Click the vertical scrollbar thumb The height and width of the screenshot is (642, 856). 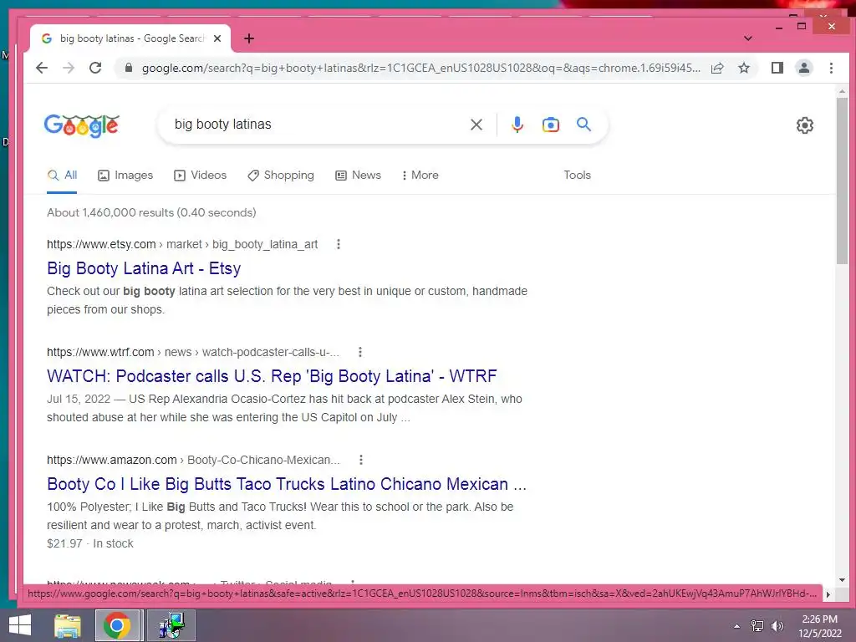coord(842,181)
